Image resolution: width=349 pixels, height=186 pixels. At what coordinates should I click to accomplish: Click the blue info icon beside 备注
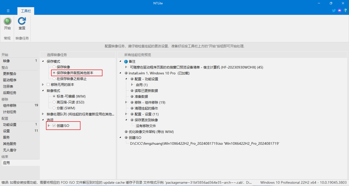click(126, 62)
